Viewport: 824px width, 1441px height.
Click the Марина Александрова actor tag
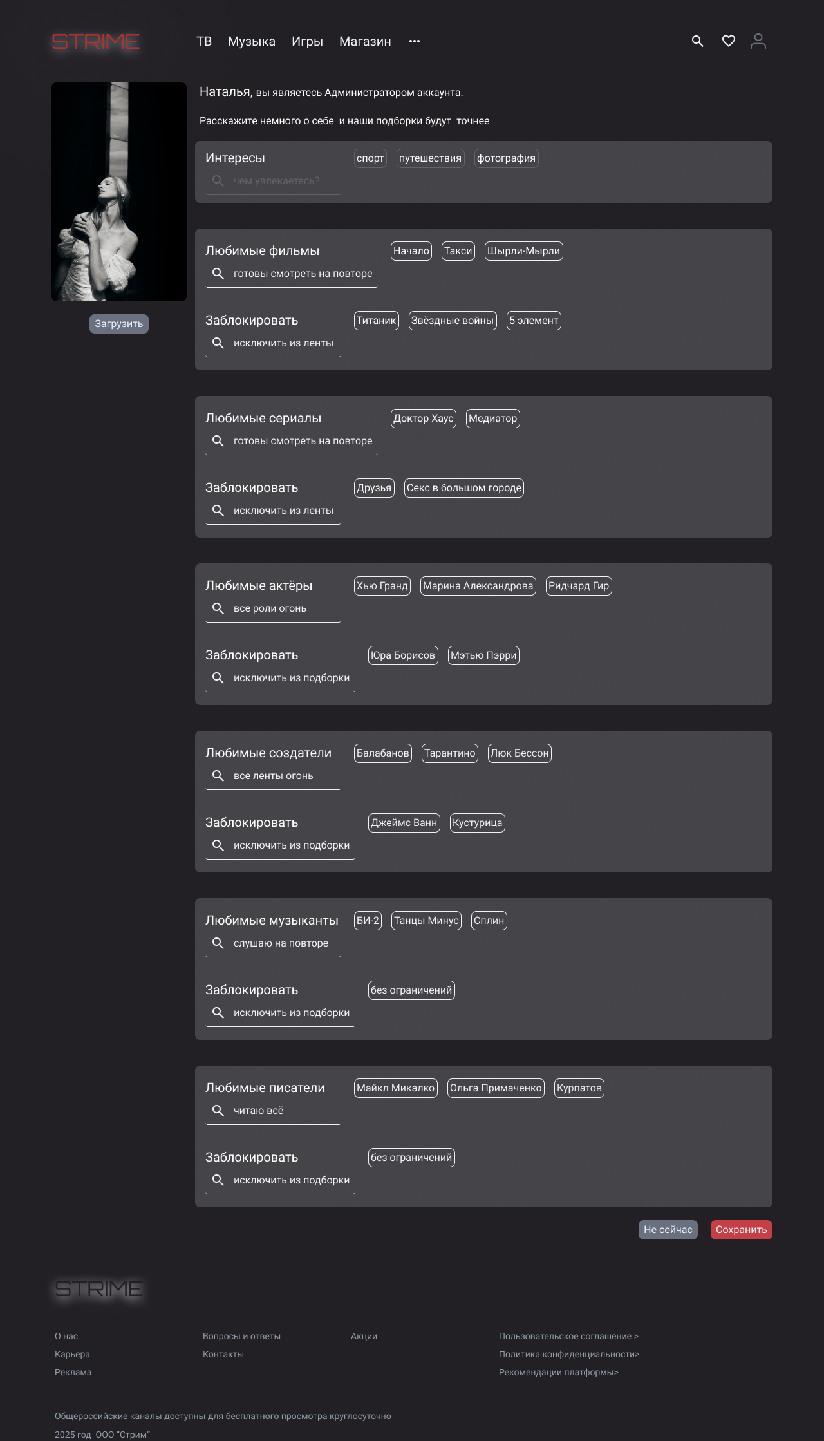click(x=478, y=586)
